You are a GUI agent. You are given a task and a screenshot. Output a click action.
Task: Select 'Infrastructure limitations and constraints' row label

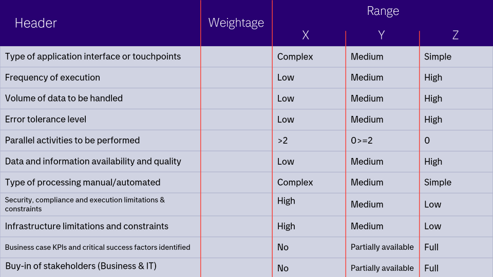pos(87,226)
